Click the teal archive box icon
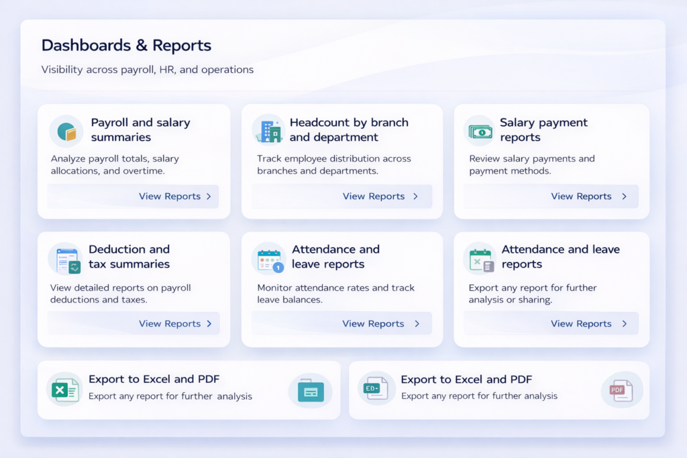687x458 pixels. tap(310, 390)
